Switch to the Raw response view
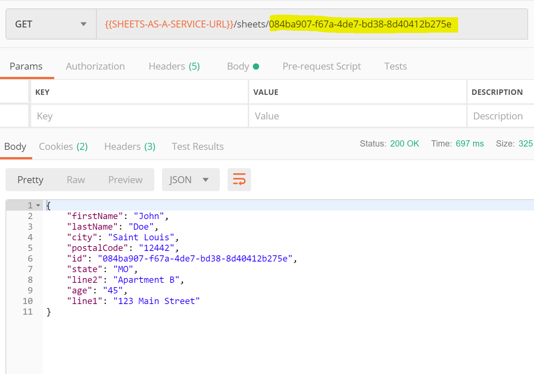534x374 pixels. click(76, 179)
